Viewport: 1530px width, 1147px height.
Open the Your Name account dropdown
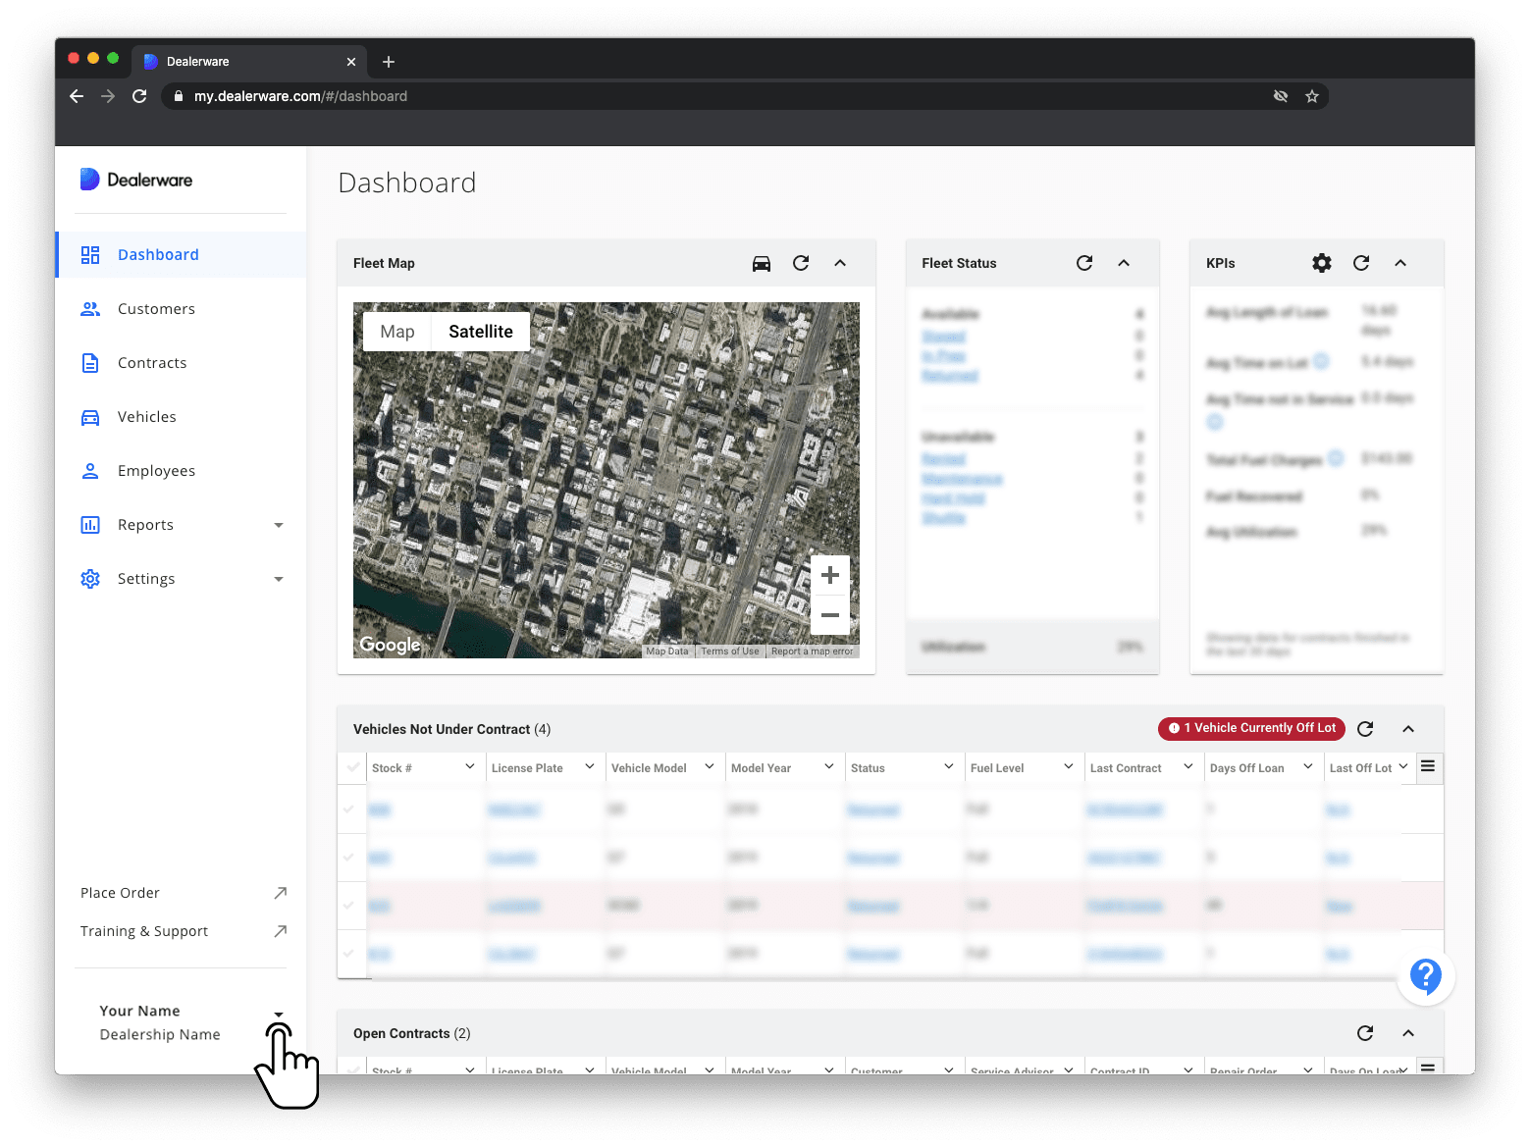coord(279,1015)
